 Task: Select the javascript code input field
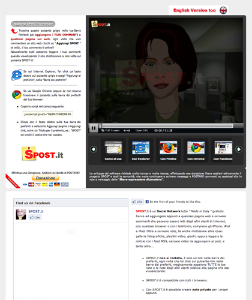47,114
